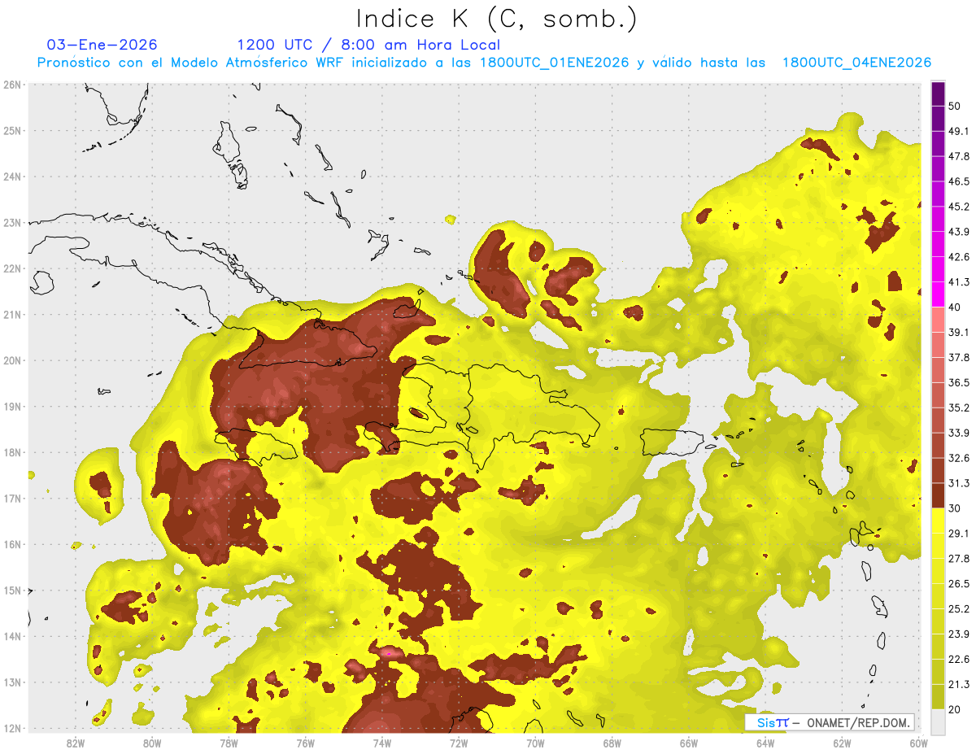Click the colorbar value "41.3"
The height and width of the screenshot is (754, 976).
click(x=958, y=282)
